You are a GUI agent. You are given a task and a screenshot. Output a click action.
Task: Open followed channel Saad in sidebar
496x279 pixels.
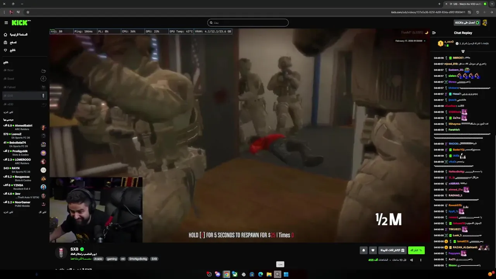coord(24,79)
